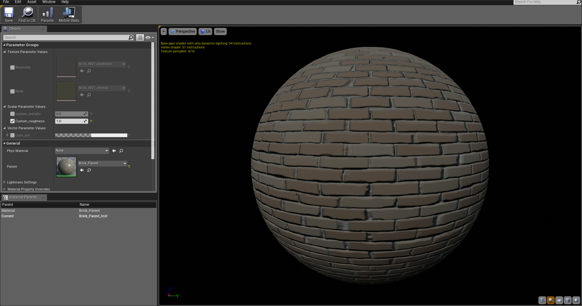Use the teapot preview mesh
The width and height of the screenshot is (582, 306).
(x=576, y=300)
